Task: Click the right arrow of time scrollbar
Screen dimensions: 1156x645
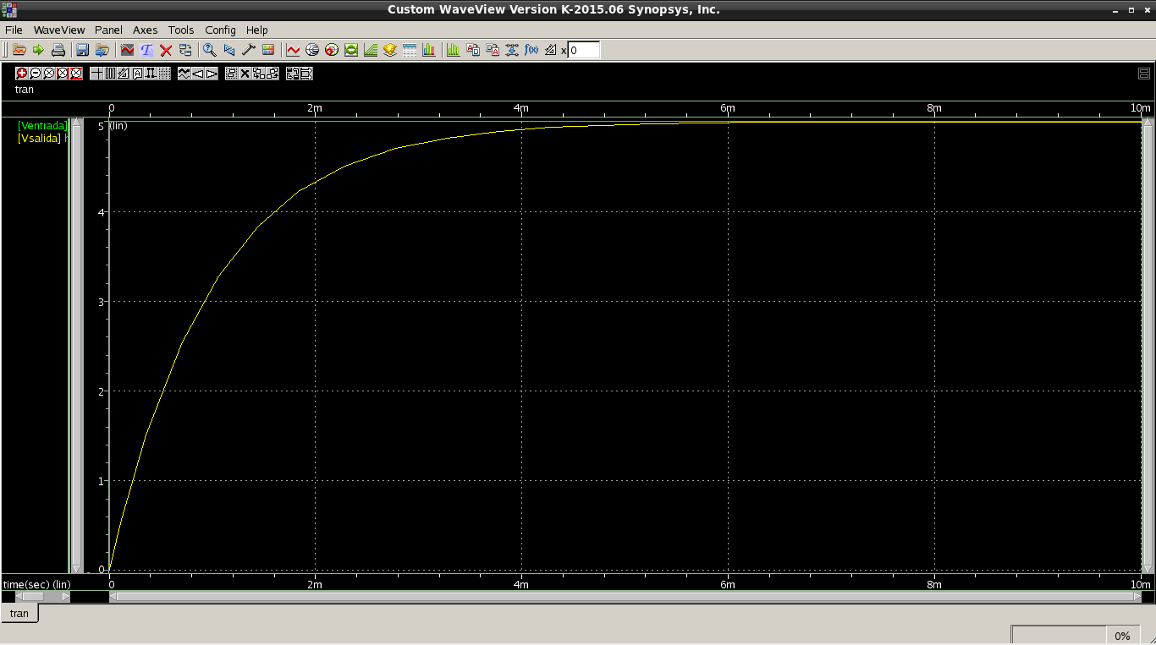Action: tap(1137, 596)
